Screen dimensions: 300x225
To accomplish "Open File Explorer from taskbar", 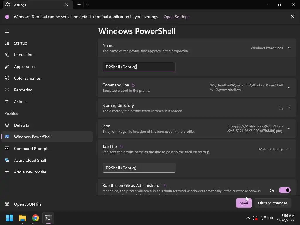I will point(22,218).
